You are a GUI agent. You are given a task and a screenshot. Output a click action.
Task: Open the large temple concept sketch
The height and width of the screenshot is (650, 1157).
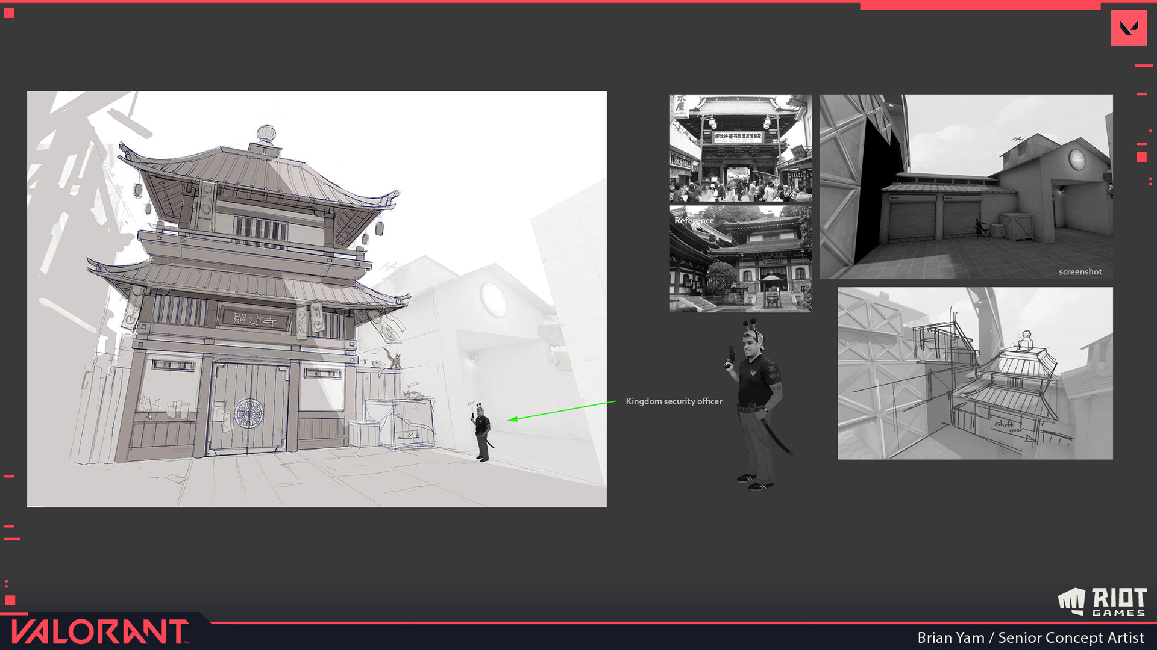[x=317, y=299]
